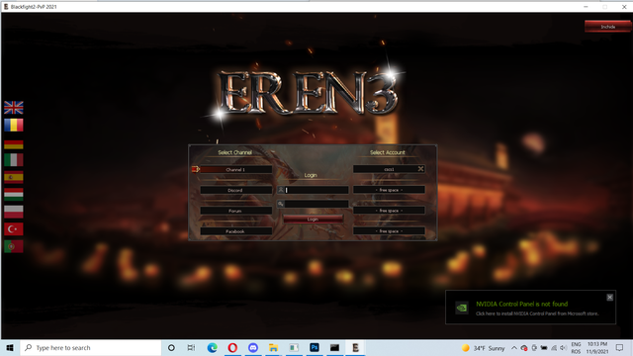Open the Action Center notifications icon

click(x=620, y=348)
